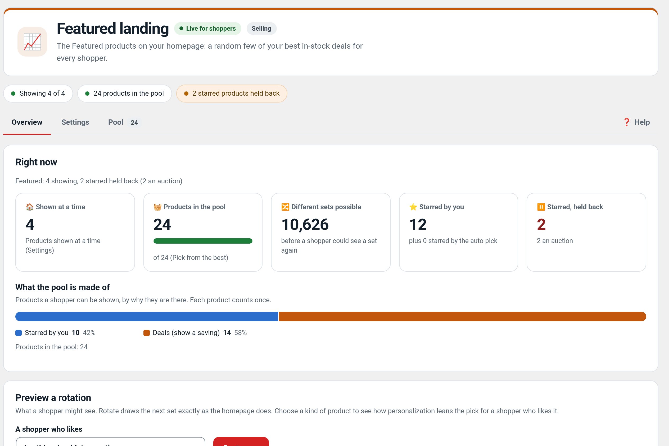Click the Featured landing chart icon
Image resolution: width=669 pixels, height=446 pixels.
32,42
